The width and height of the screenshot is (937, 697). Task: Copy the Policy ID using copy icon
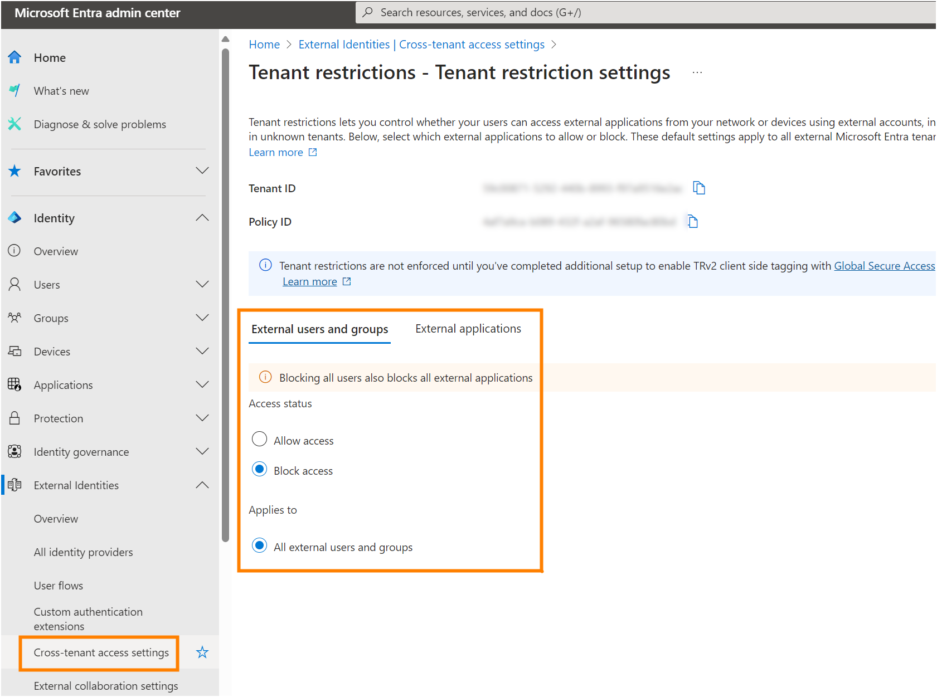pos(693,221)
